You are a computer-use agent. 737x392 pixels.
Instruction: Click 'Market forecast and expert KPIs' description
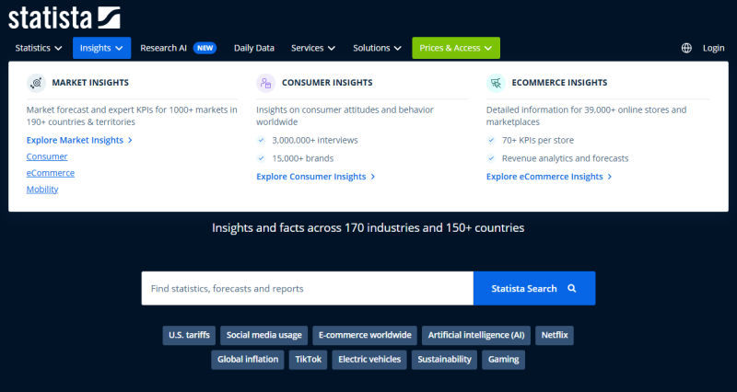(132, 116)
